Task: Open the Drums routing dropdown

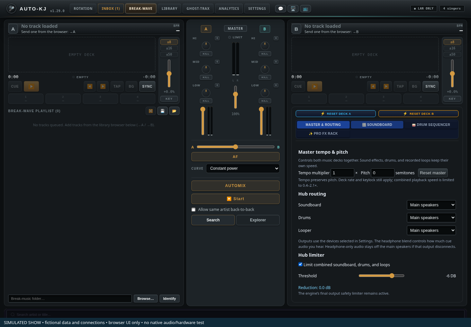Action: tap(431, 218)
